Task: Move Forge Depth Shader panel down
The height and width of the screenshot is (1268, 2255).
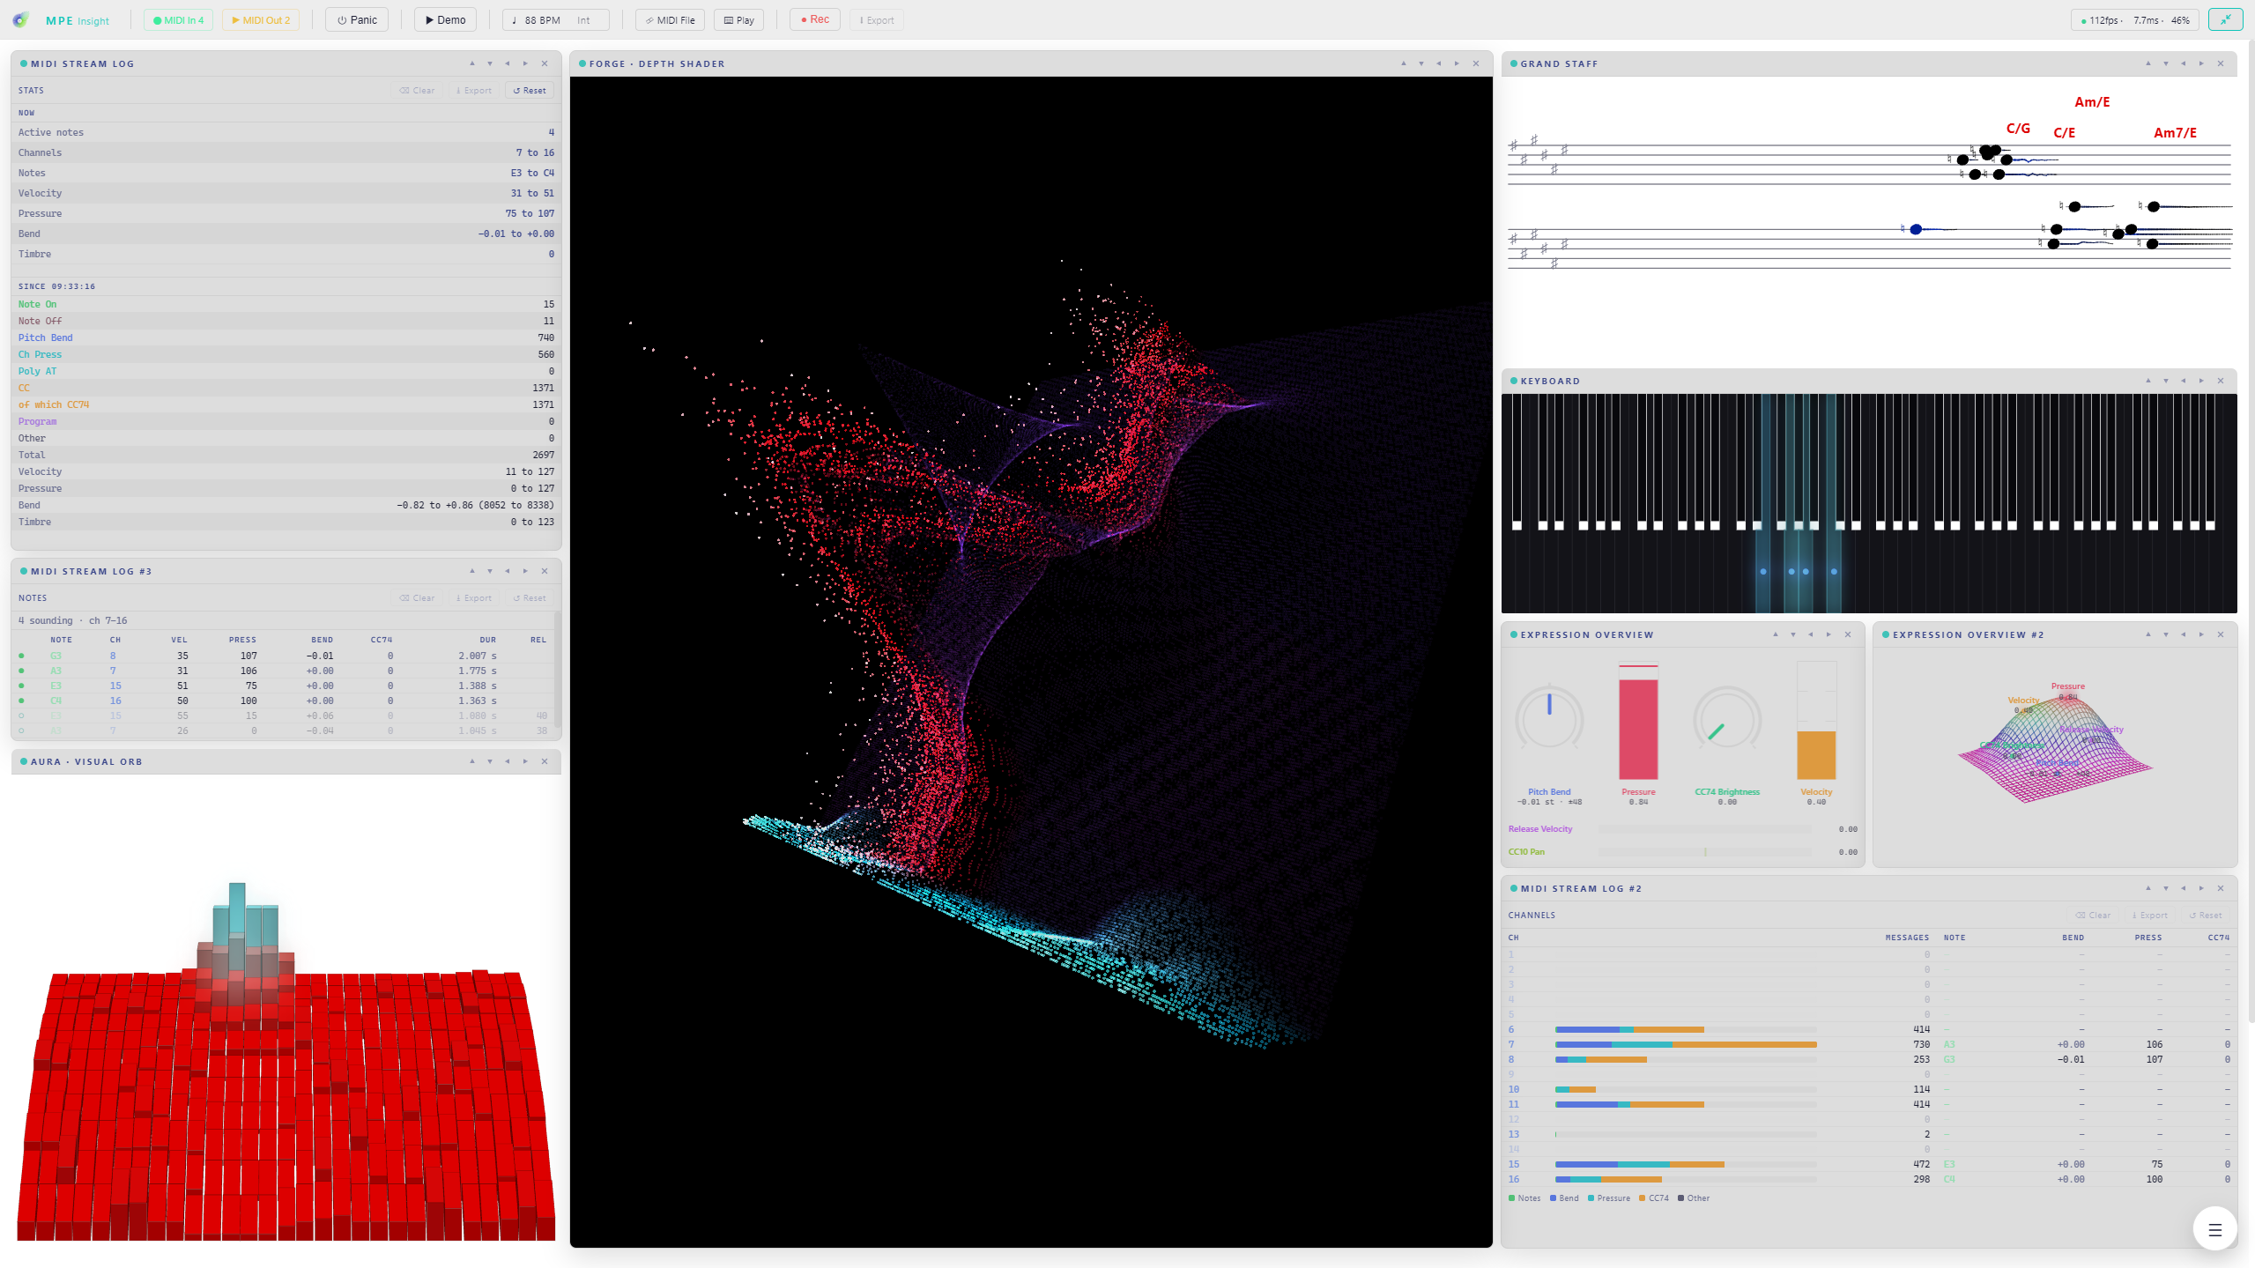Action: point(1421,63)
